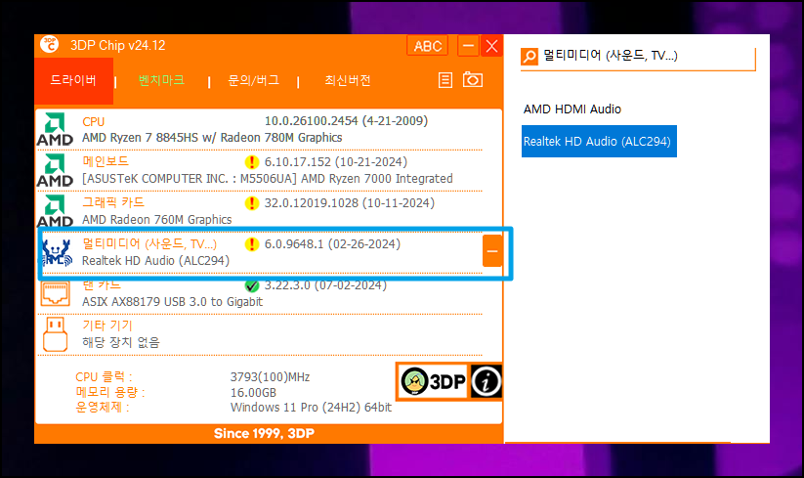Click 해당 장치 없음 text
The height and width of the screenshot is (478, 804).
coord(121,342)
